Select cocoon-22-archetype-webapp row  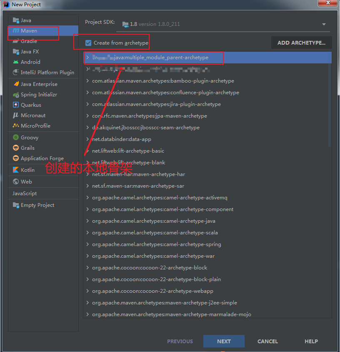tap(207, 291)
